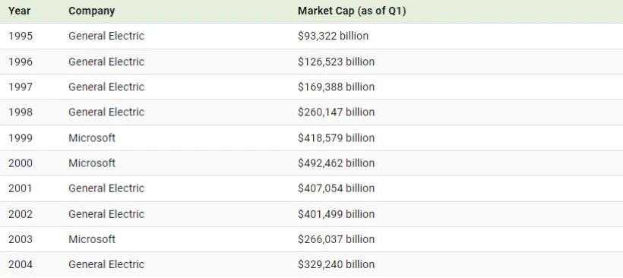This screenshot has height=278, width=623.
Task: Select the 1997 year cell
Action: [21, 87]
